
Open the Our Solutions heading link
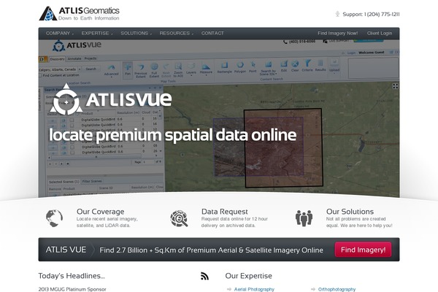click(x=350, y=212)
